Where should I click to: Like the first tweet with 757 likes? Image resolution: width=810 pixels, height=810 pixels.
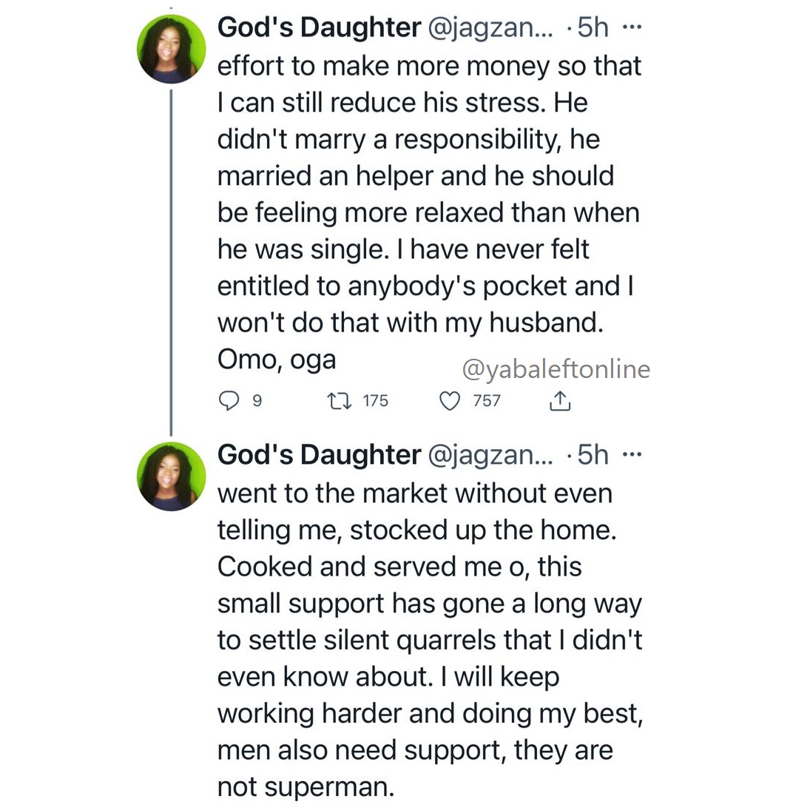(450, 401)
